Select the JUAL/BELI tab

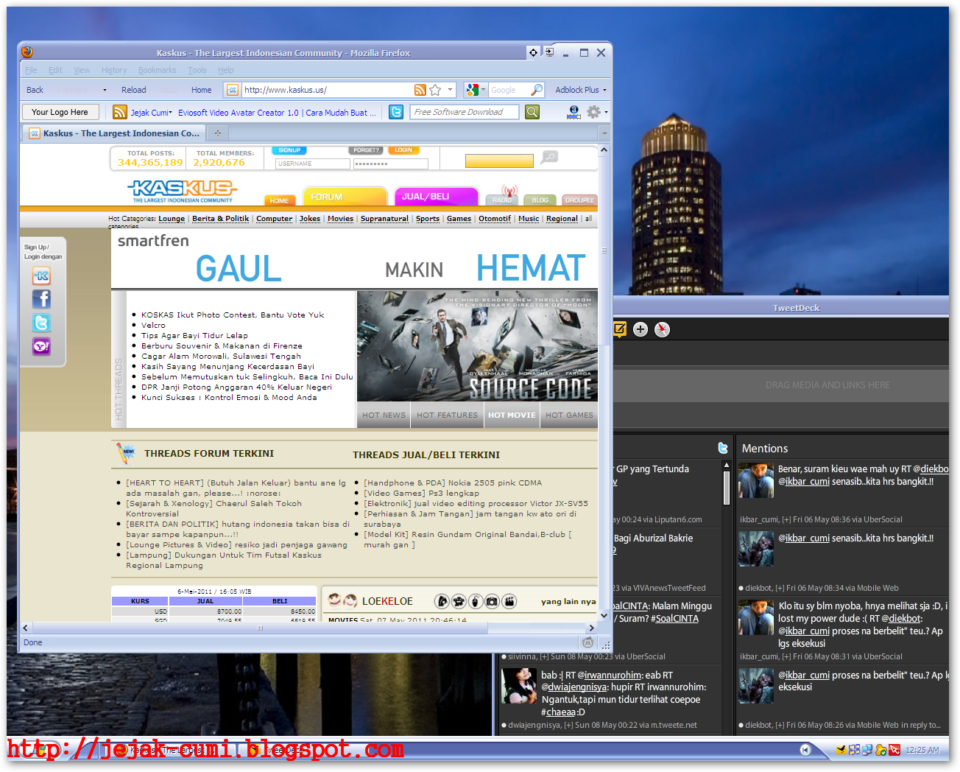(437, 197)
